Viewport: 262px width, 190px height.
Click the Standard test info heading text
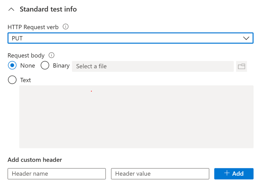point(48,9)
